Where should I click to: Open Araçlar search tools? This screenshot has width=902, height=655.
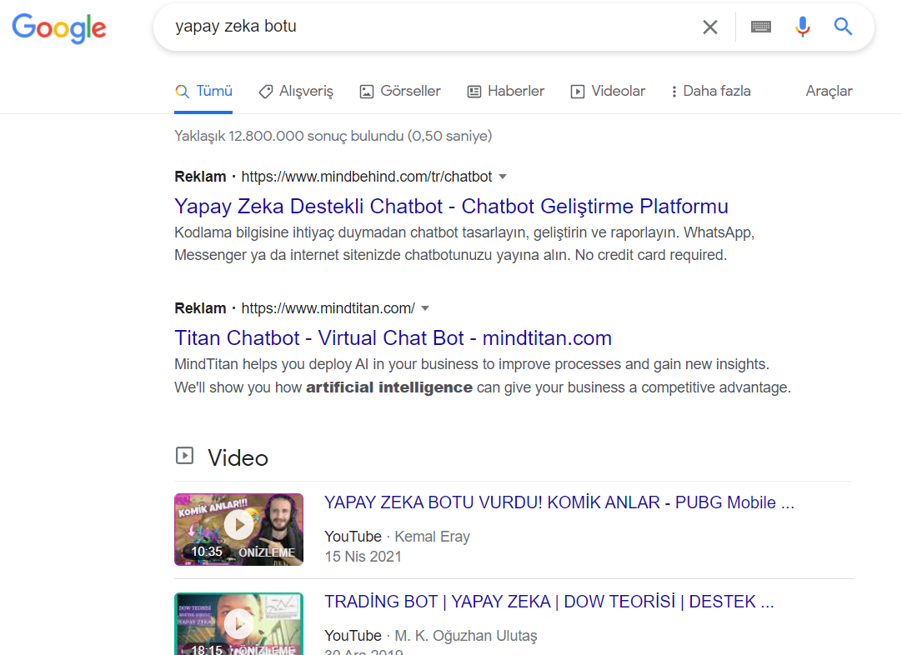tap(829, 91)
